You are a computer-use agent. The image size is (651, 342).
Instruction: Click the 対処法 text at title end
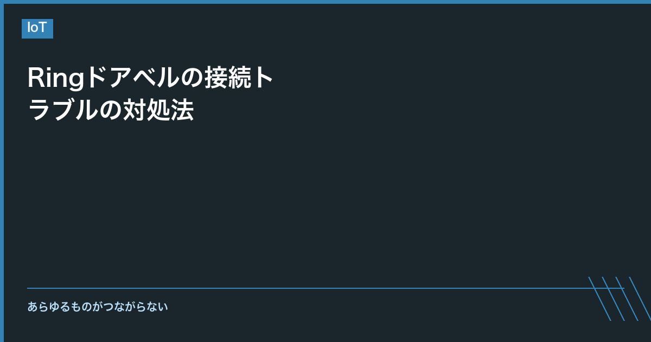pyautogui.click(x=158, y=111)
